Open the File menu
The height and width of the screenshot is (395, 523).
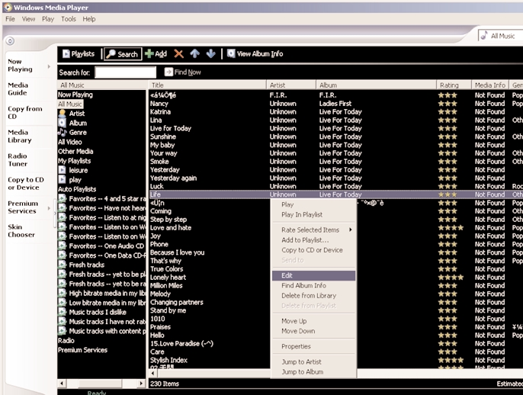[10, 19]
